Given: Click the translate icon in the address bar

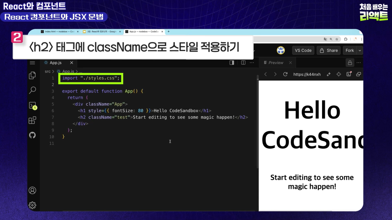Looking at the screenshot, I should tap(325, 39).
